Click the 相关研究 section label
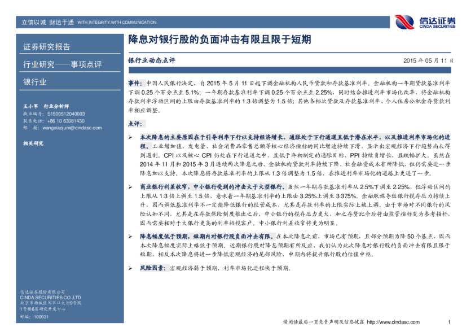 33,143
